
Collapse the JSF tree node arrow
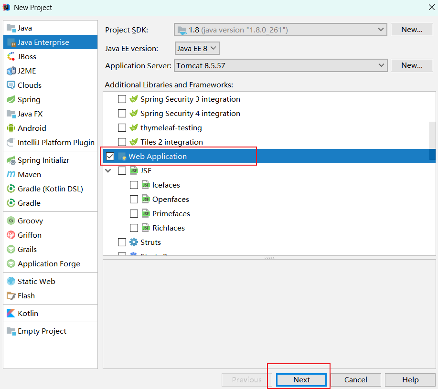pyautogui.click(x=108, y=170)
